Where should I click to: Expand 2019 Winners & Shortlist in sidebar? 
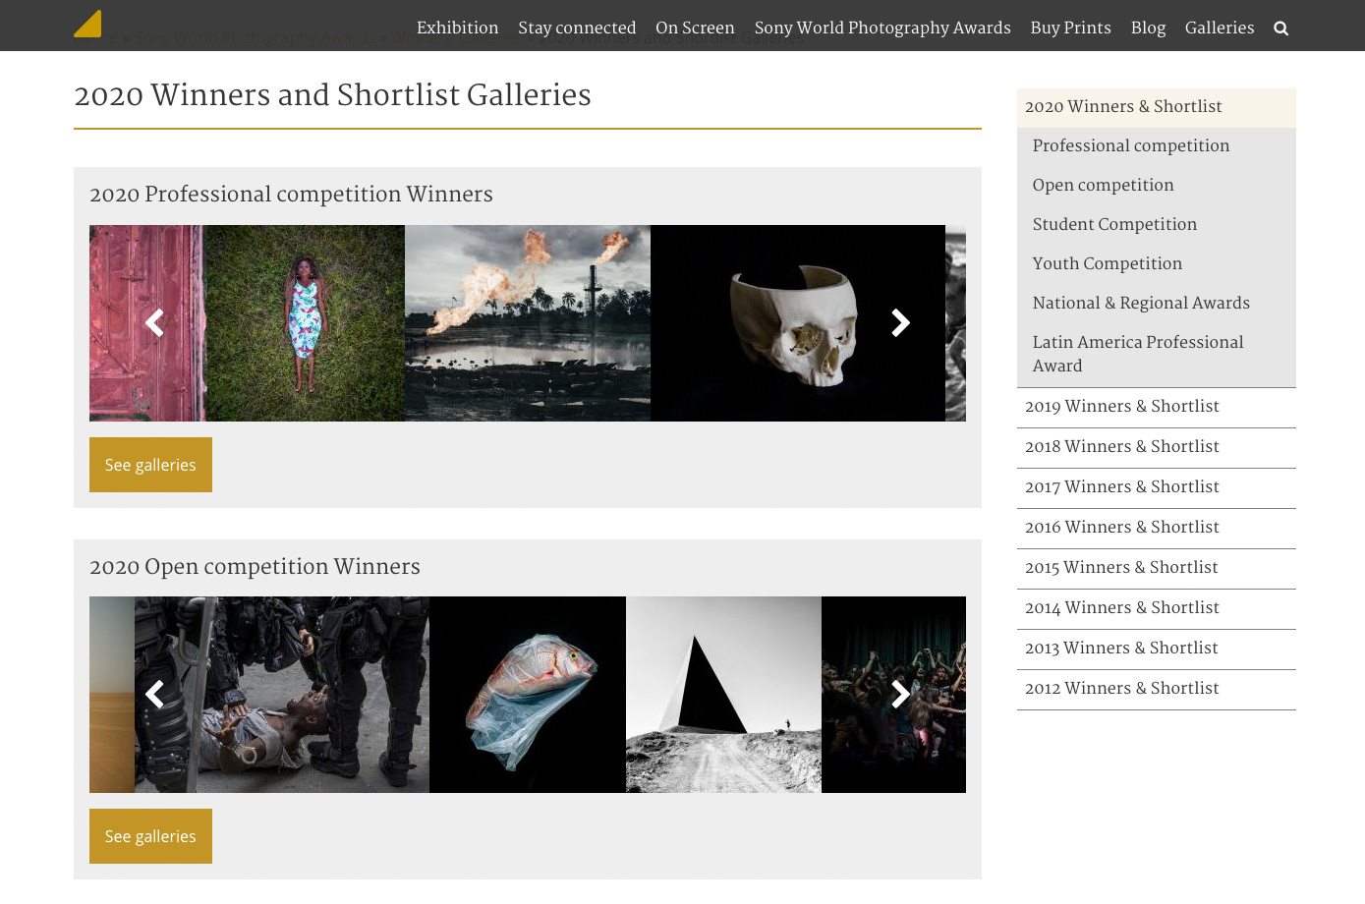[1121, 407]
